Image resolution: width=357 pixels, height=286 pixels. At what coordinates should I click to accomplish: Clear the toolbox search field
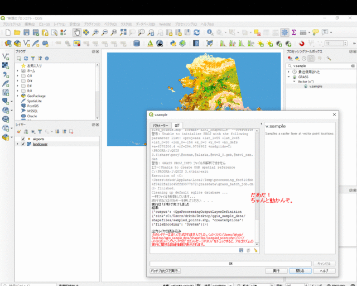tap(353, 66)
